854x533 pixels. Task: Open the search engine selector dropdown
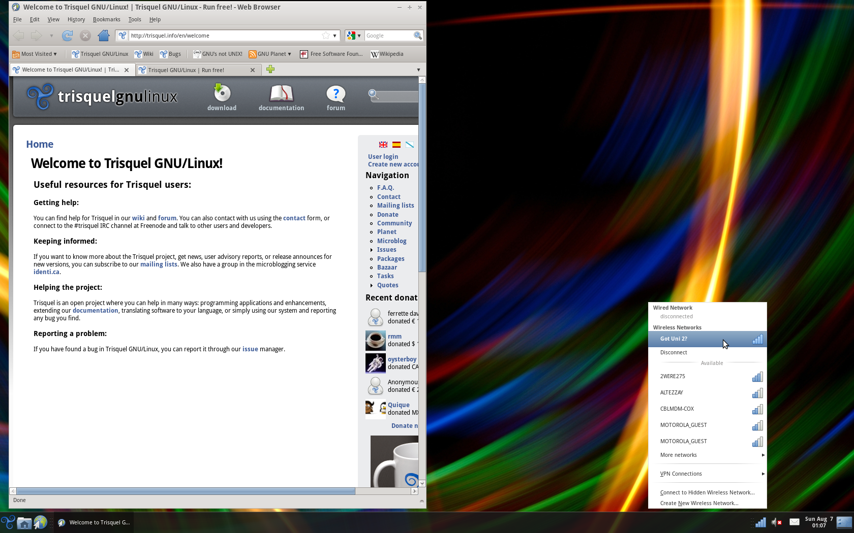(x=354, y=36)
